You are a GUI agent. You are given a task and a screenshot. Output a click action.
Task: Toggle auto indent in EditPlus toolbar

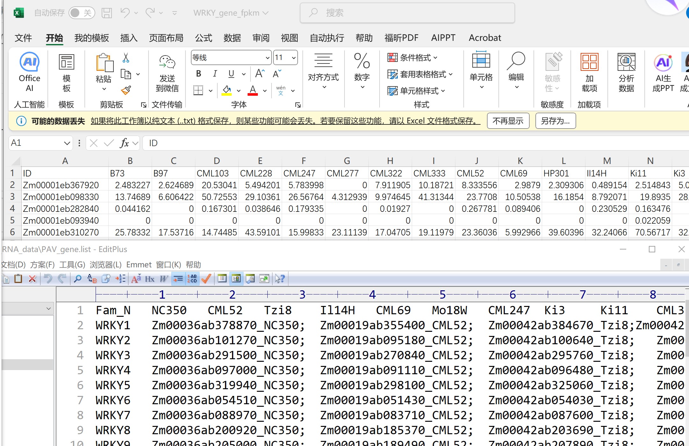click(178, 279)
